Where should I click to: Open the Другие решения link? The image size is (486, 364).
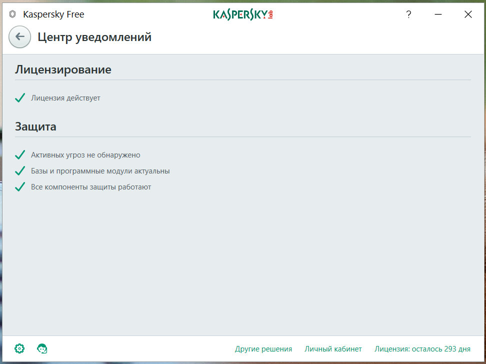click(x=263, y=349)
